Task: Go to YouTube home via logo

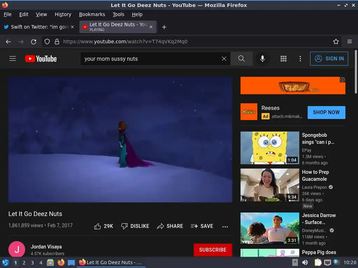Action: (x=41, y=59)
